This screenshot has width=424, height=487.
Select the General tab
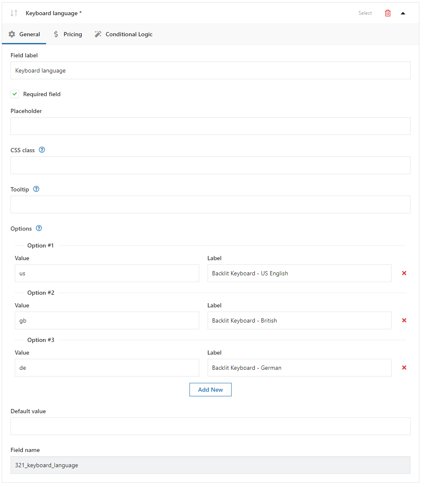(24, 34)
